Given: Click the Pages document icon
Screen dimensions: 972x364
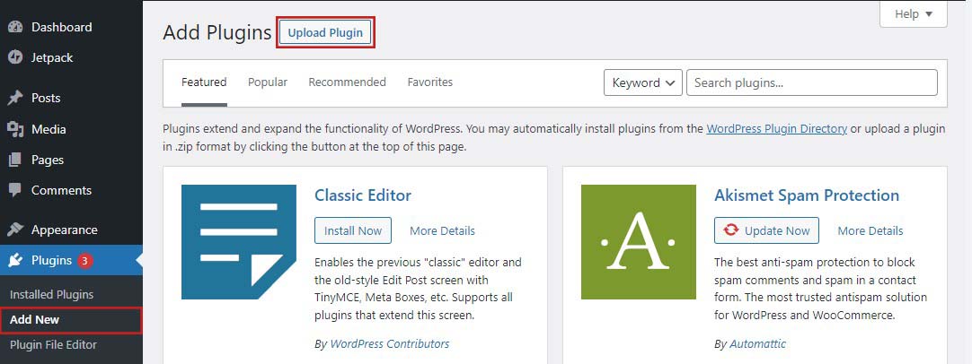Looking at the screenshot, I should pyautogui.click(x=15, y=160).
